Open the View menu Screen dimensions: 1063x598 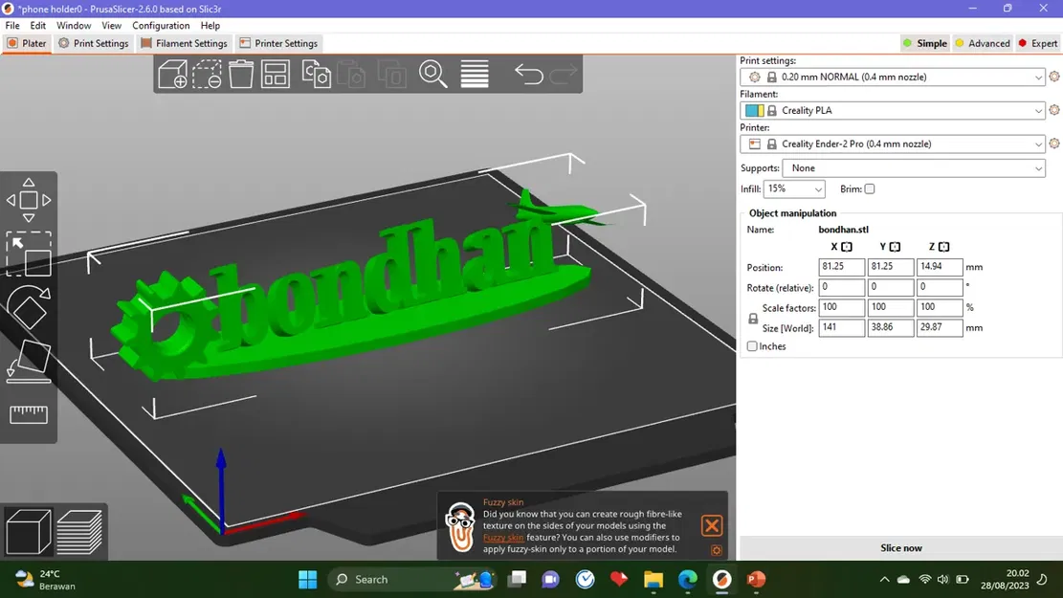(111, 26)
